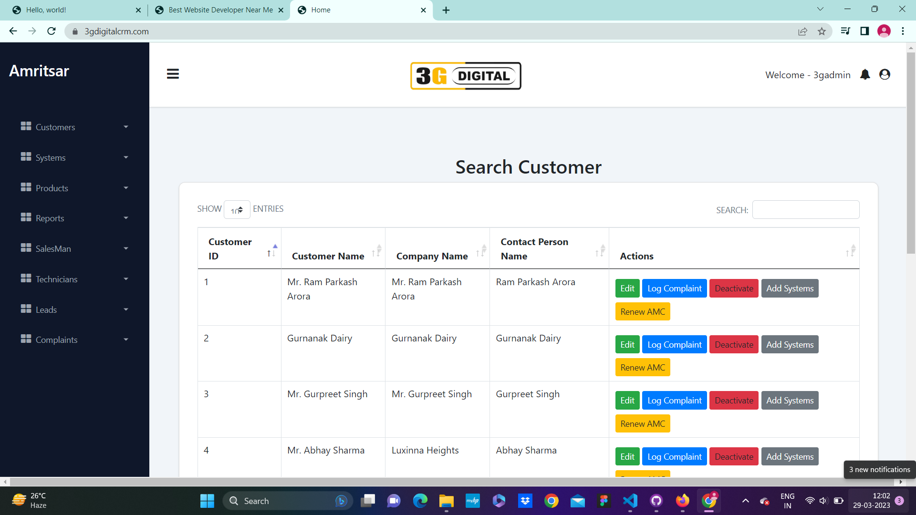916x515 pixels.
Task: Log Complaint for Gurnanak Dairy
Action: 675,345
